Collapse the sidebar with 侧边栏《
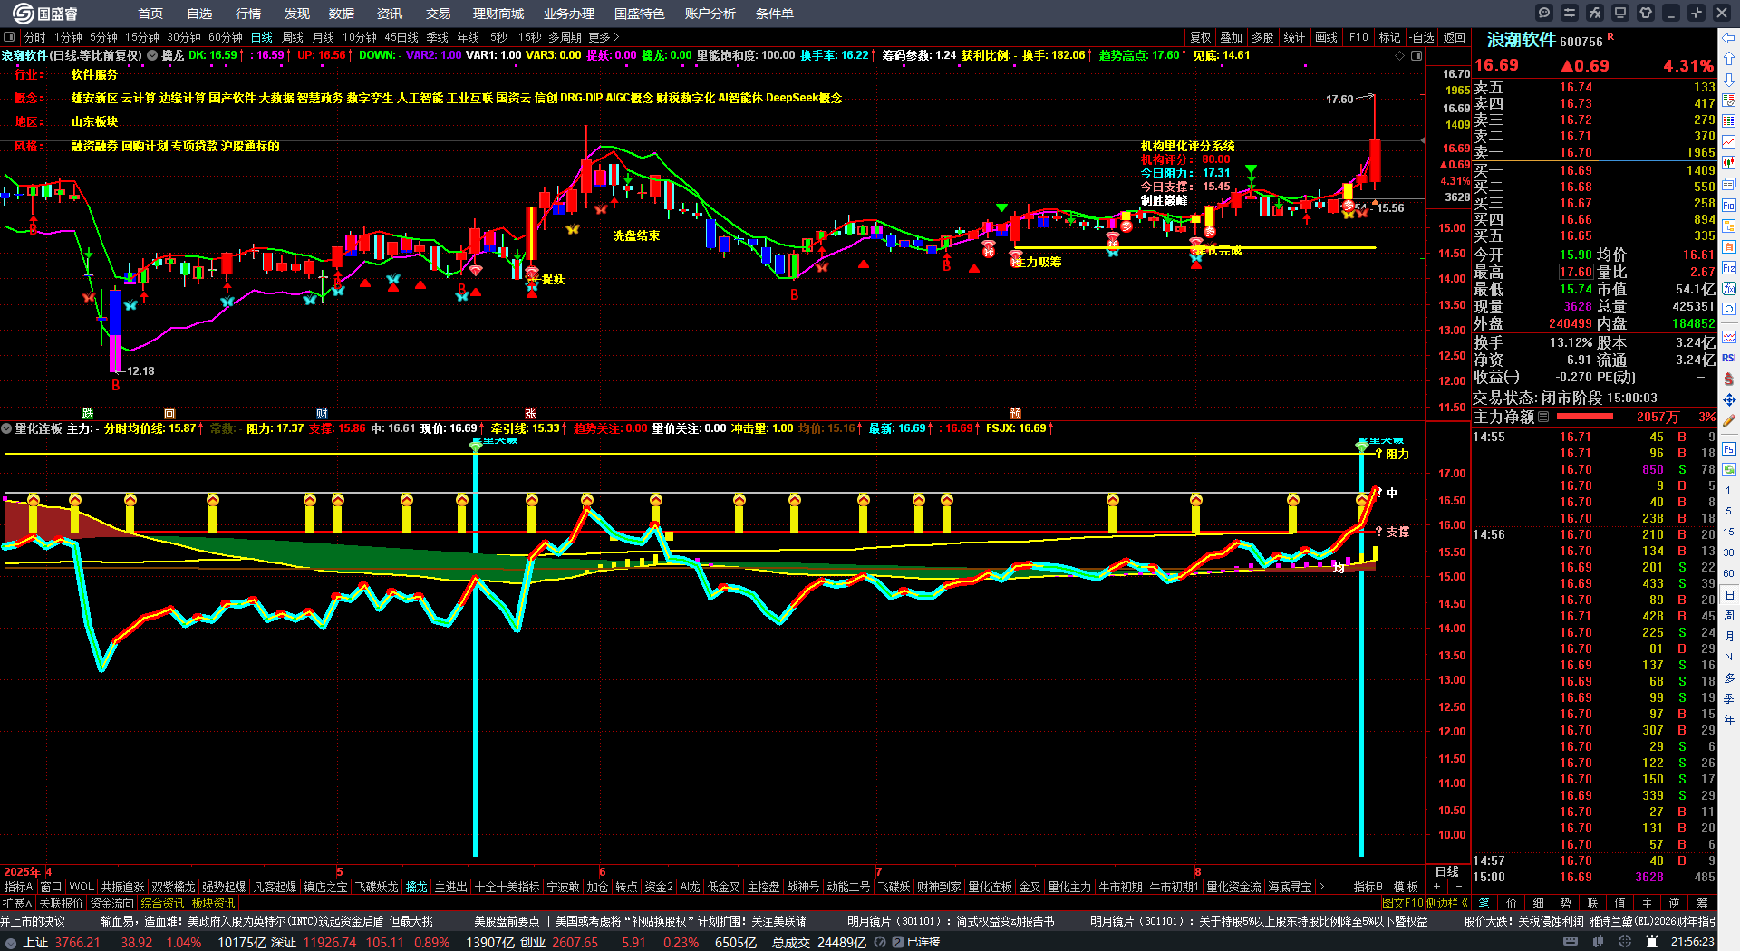 point(1447,903)
